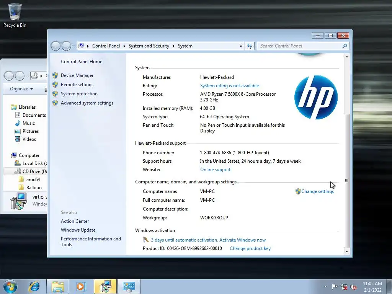Click the System and Security breadcrumb

click(x=149, y=46)
